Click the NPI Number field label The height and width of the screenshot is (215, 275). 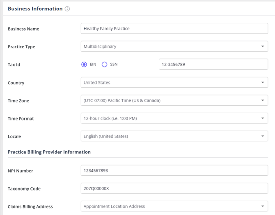point(21,171)
